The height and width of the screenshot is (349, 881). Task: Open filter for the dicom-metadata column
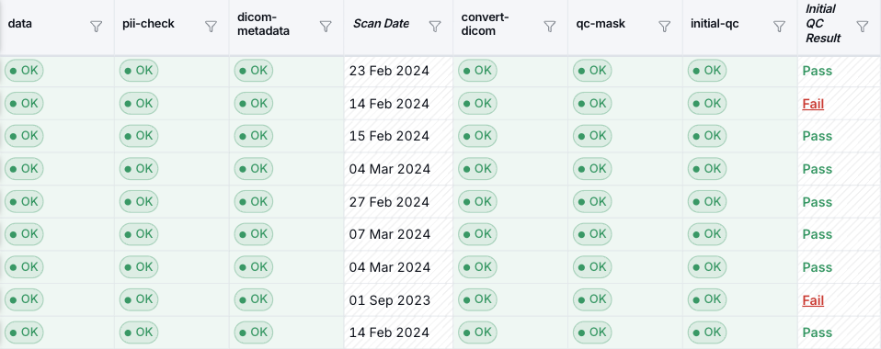click(x=326, y=27)
